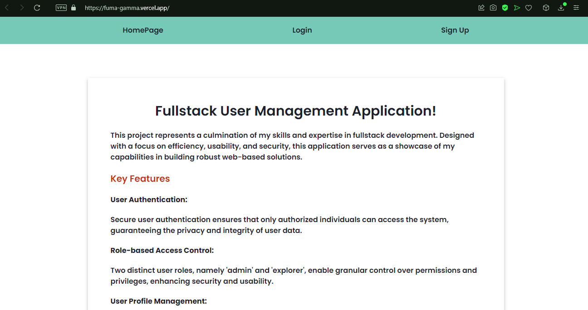Click the browser forward arrow
Image resolution: width=588 pixels, height=310 pixels.
click(22, 8)
